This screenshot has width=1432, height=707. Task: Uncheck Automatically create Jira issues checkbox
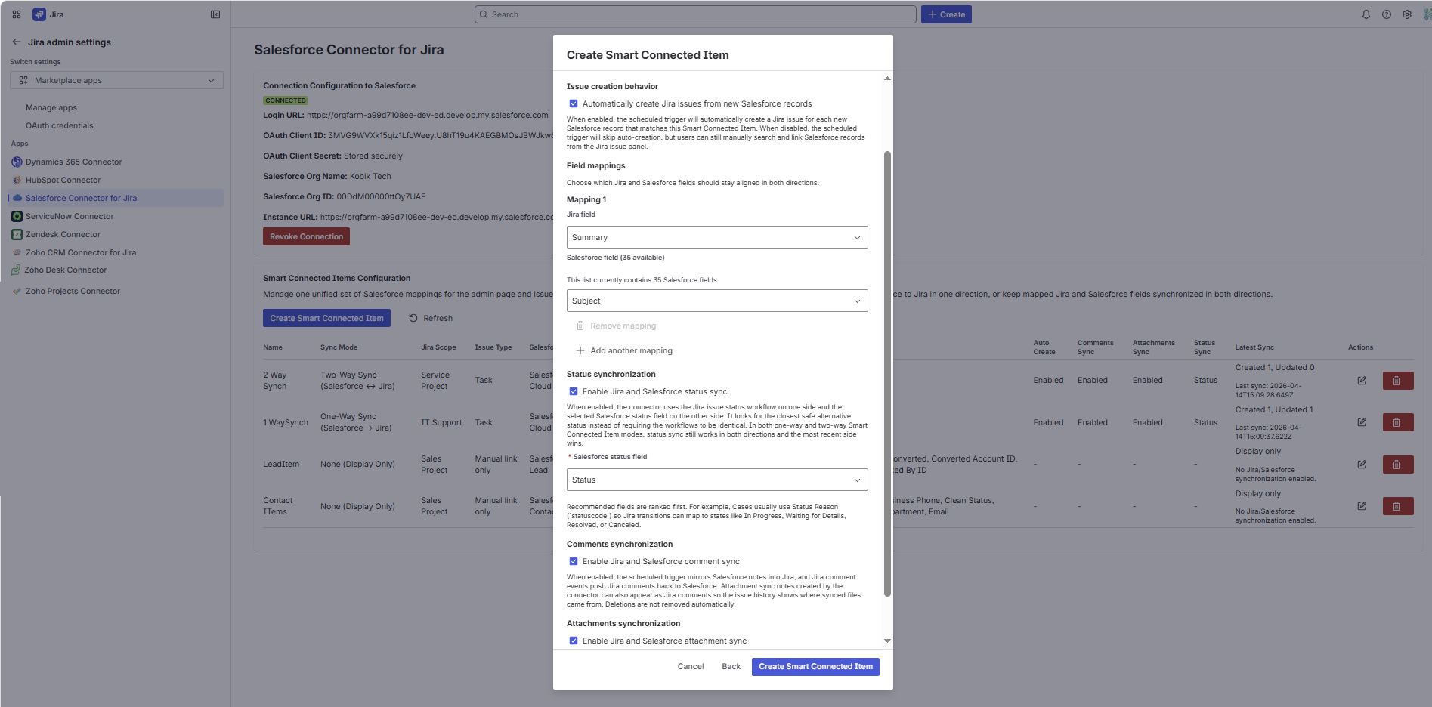tap(574, 104)
